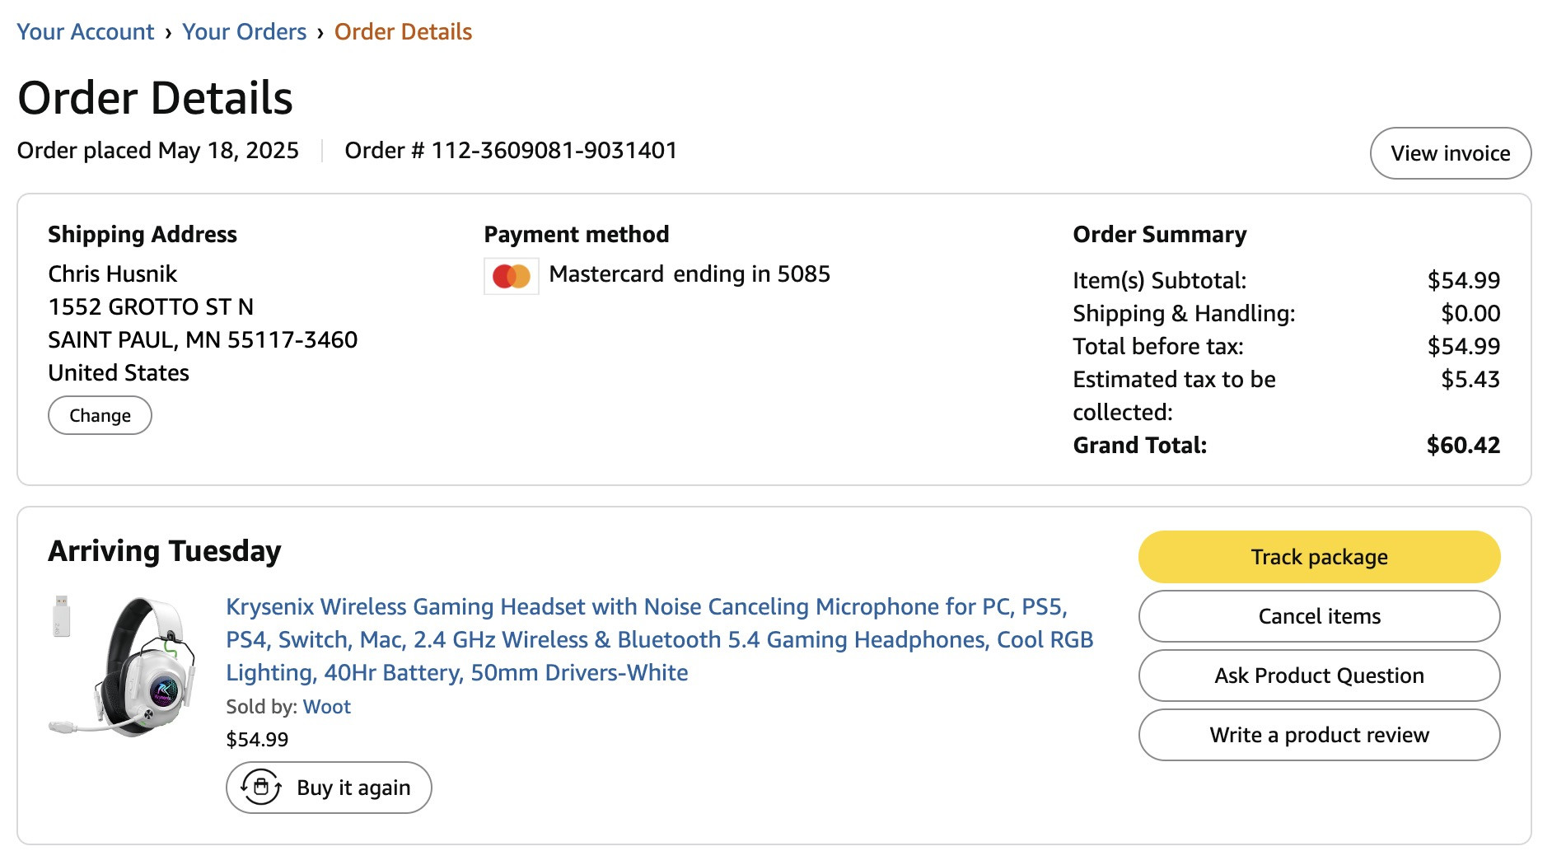
Task: Write a product review
Action: coord(1319,735)
